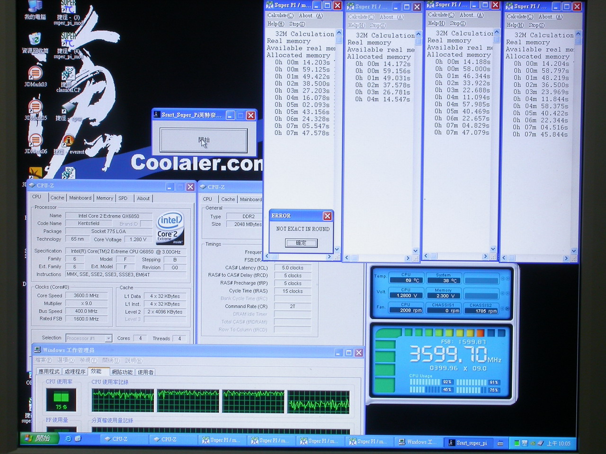Click the Multiplier x 9.0 field

pyautogui.click(x=86, y=304)
